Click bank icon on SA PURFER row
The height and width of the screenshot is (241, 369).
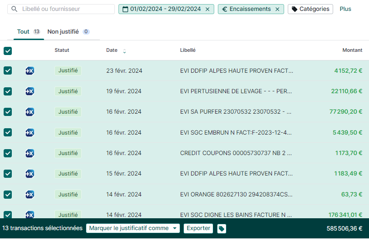(30, 112)
